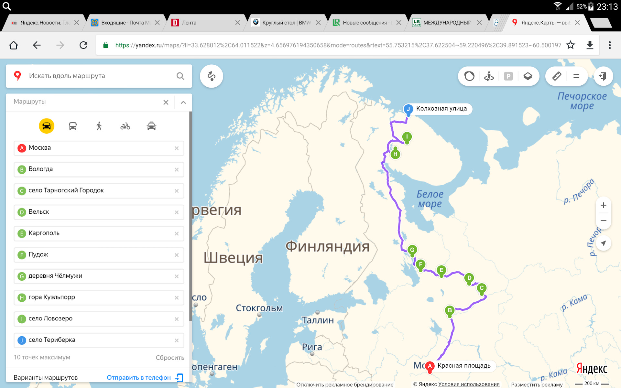This screenshot has width=621, height=388.
Task: Select the walking route mode icon
Action: (x=99, y=126)
